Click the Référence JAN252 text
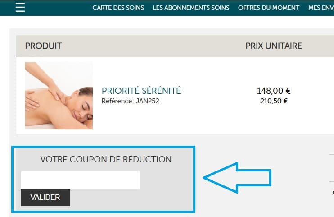The height and width of the screenshot is (217, 334). [130, 101]
